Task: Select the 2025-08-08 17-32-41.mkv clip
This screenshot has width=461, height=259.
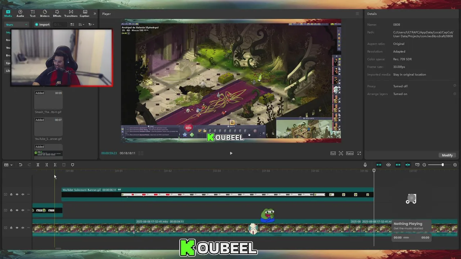Action: click(242, 228)
